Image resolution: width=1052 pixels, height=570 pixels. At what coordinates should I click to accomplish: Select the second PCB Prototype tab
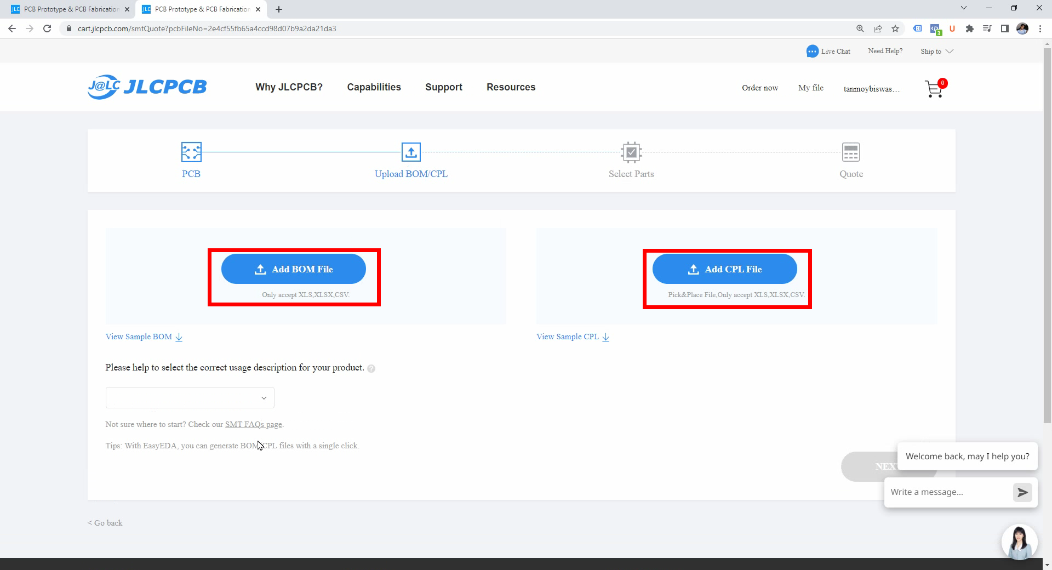click(x=200, y=9)
